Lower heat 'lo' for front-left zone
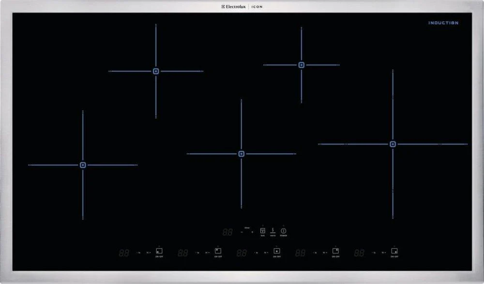This screenshot has width=484, height=284. point(138,253)
